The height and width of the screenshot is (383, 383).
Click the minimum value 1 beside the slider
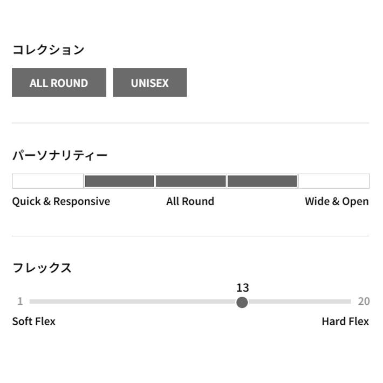[20, 302]
